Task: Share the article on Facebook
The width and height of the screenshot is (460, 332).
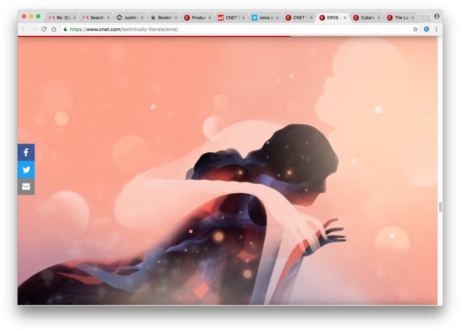Action: tap(26, 152)
